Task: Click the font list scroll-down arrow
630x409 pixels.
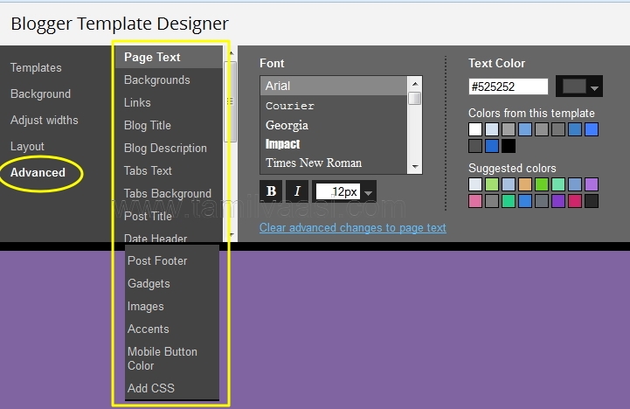Action: click(x=415, y=167)
